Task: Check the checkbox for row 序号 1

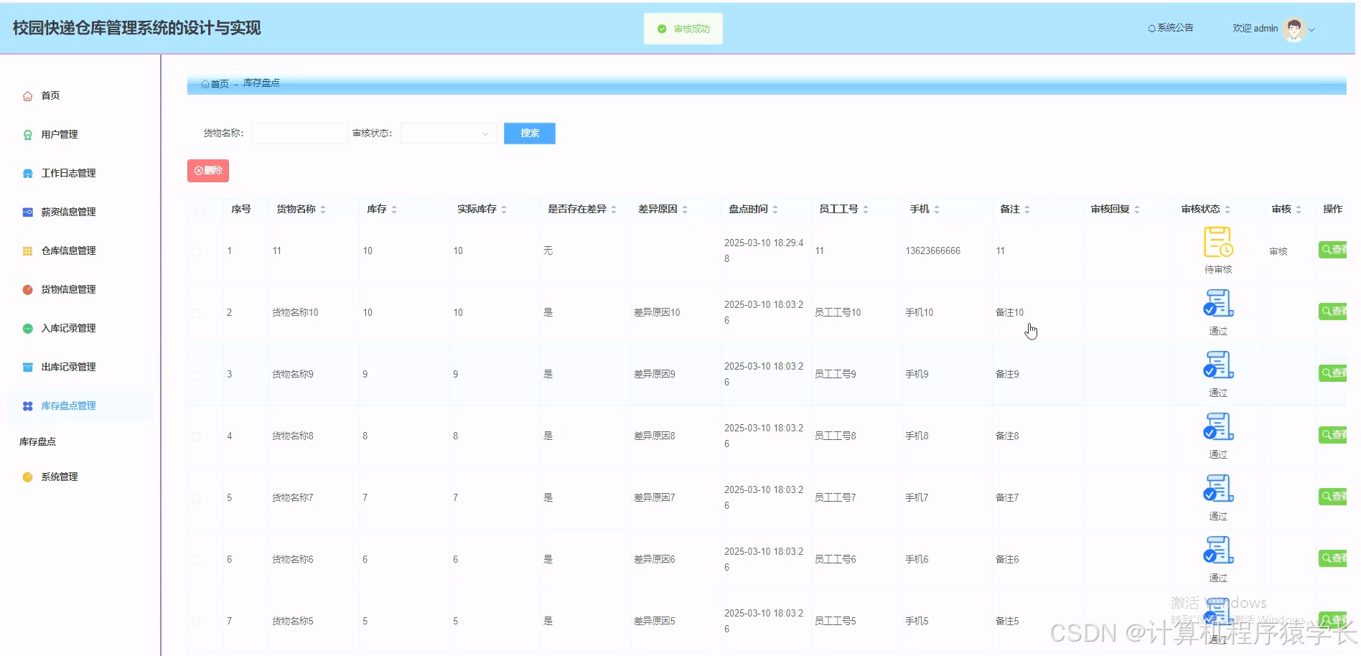Action: click(195, 252)
